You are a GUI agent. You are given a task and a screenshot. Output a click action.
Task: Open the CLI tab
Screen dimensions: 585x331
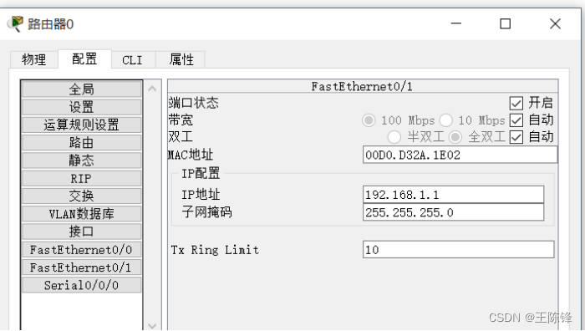pos(132,60)
